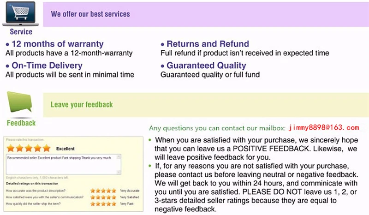The image size is (369, 215).
Task: Click the 'On-Time Delivery' heading
Action: (47, 66)
